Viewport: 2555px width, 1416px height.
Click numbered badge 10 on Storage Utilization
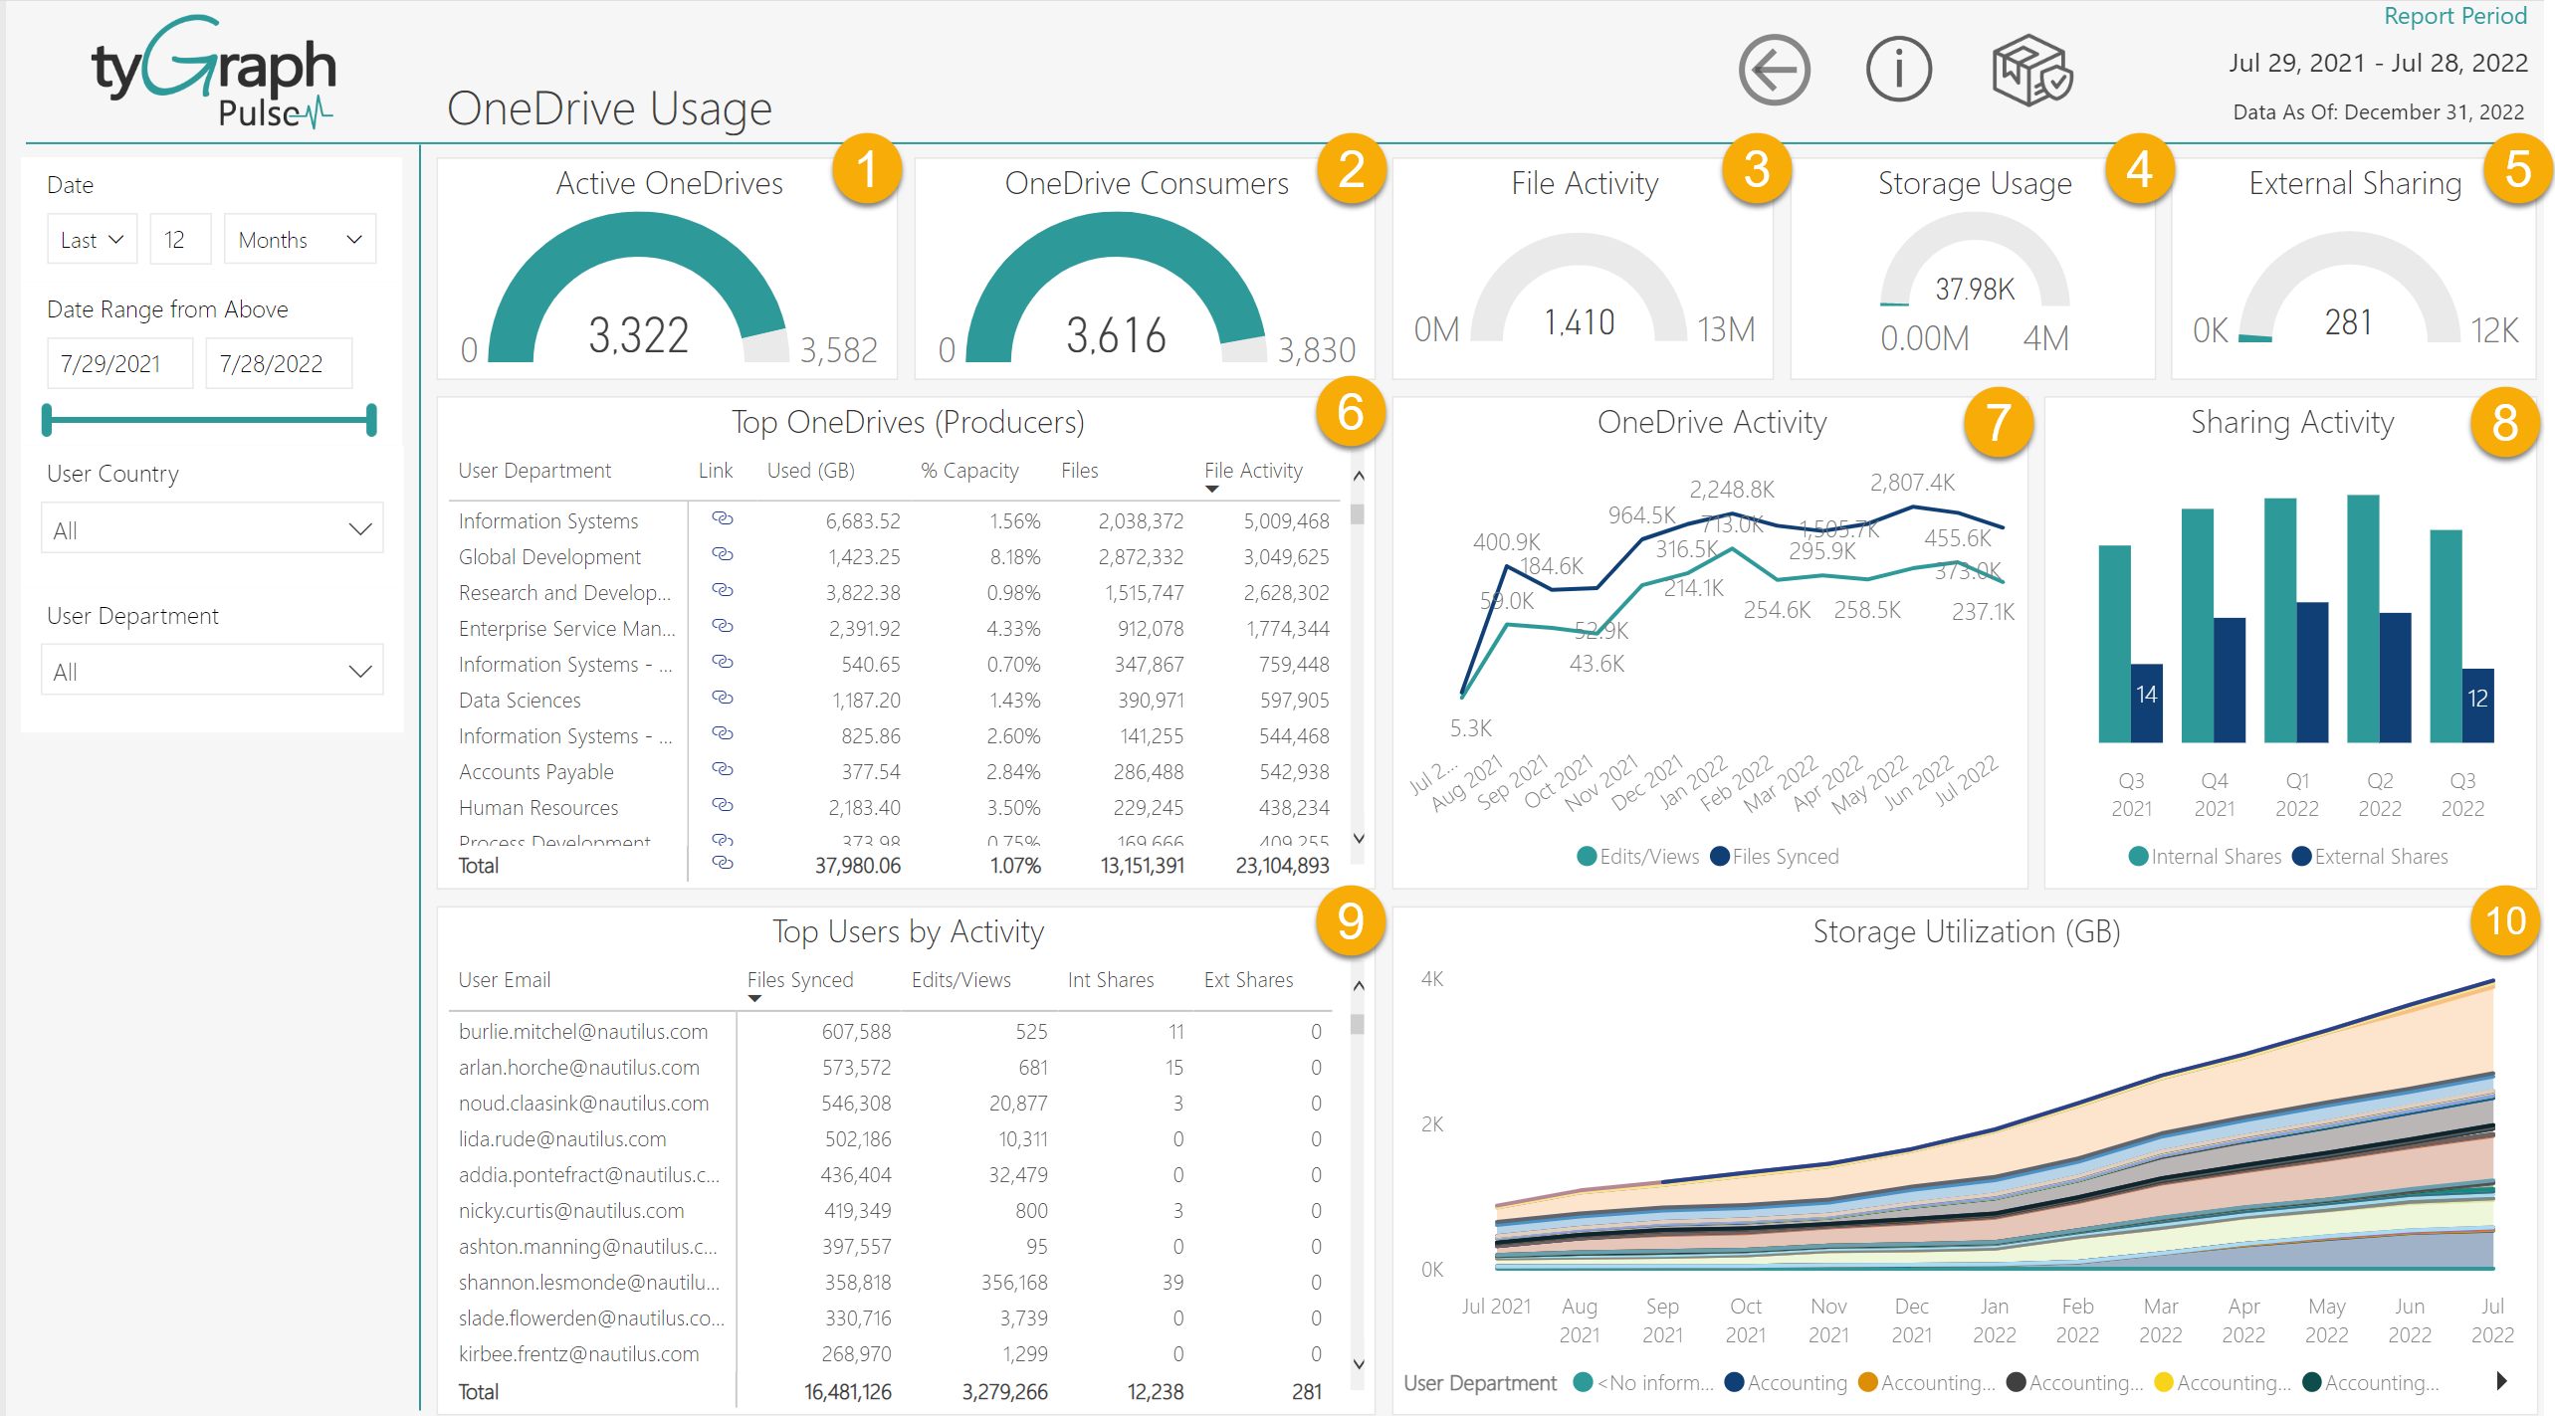click(x=2504, y=921)
